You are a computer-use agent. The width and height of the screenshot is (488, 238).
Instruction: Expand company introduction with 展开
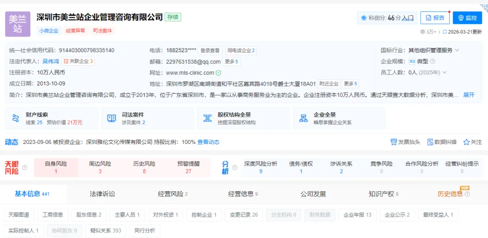(x=469, y=95)
